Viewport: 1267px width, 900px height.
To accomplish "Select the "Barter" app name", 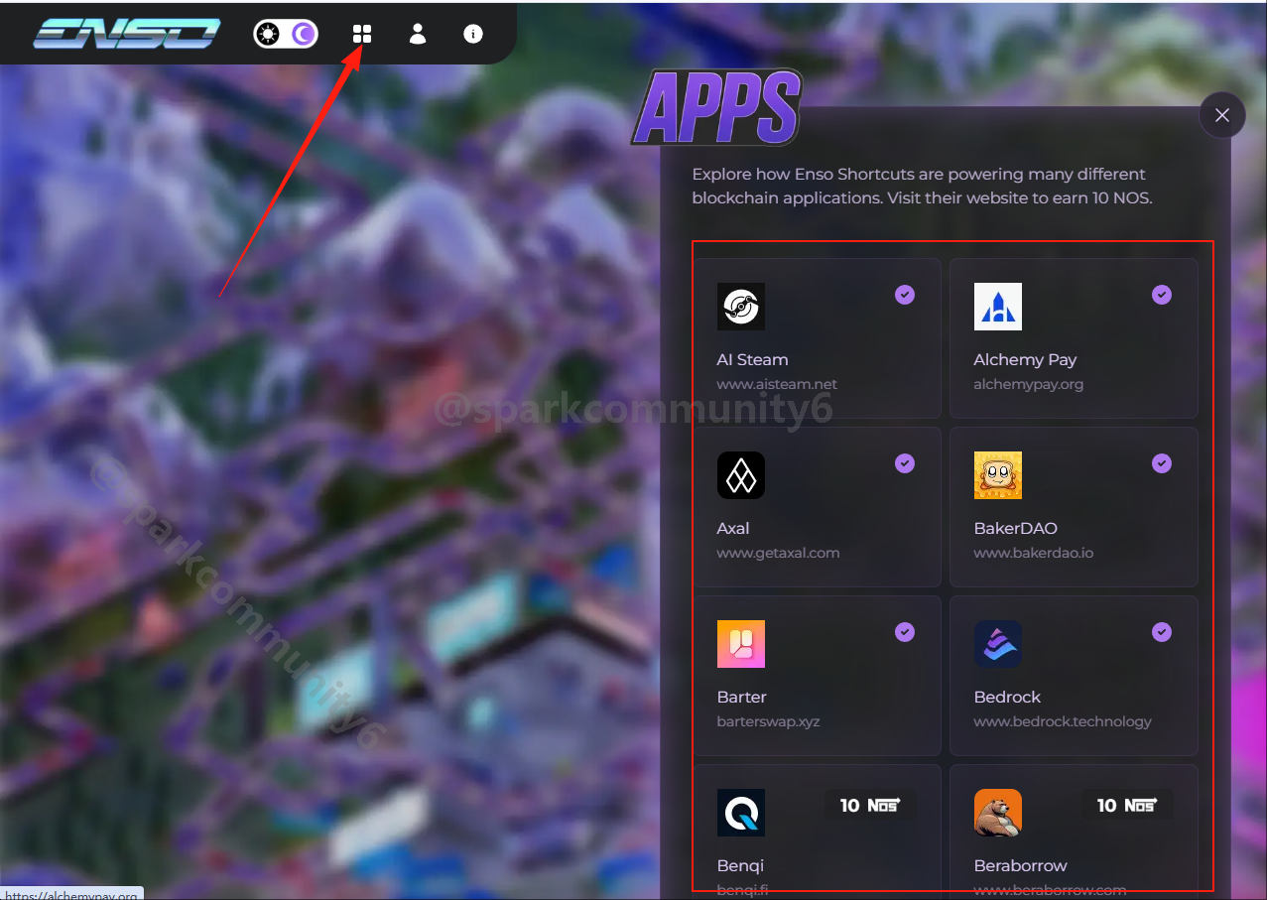I will [741, 697].
